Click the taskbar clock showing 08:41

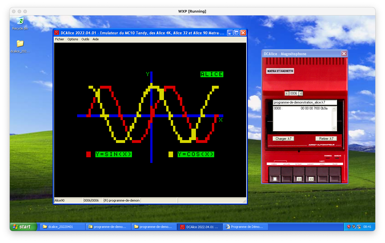coord(367,227)
